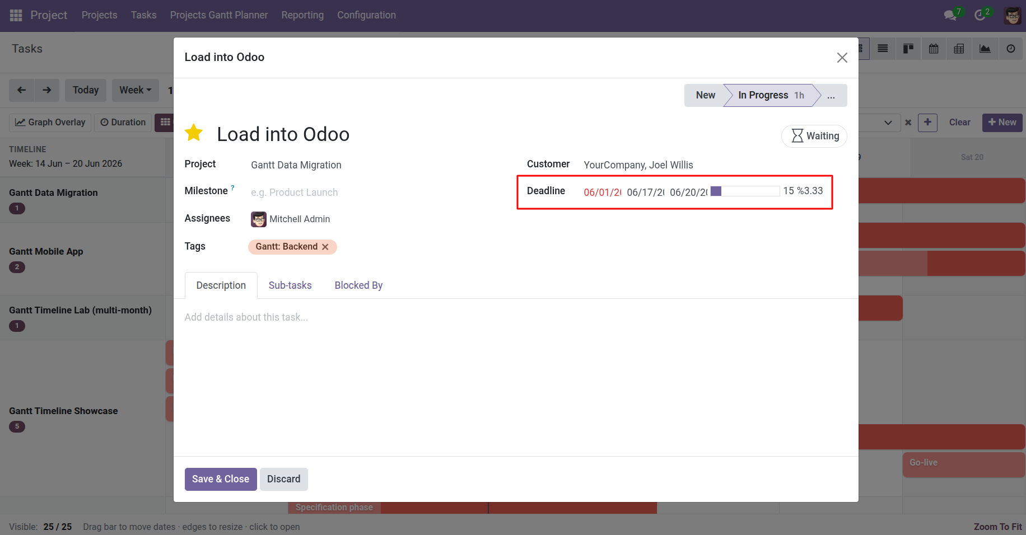Switch to the Description tab
The image size is (1026, 535).
point(221,285)
